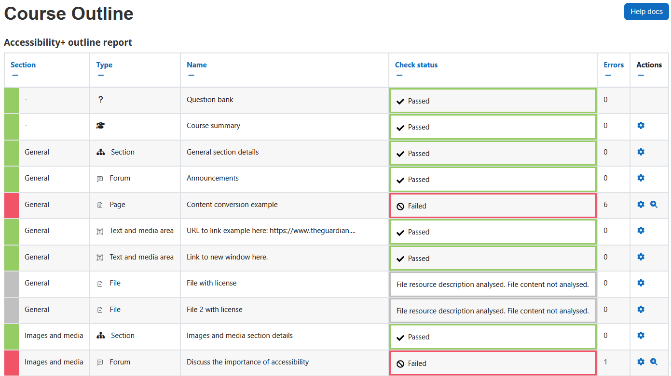Collapse the Type column
This screenshot has width=671, height=376.
(x=100, y=75)
